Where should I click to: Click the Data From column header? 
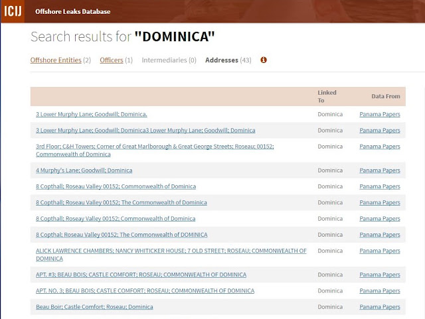point(385,96)
